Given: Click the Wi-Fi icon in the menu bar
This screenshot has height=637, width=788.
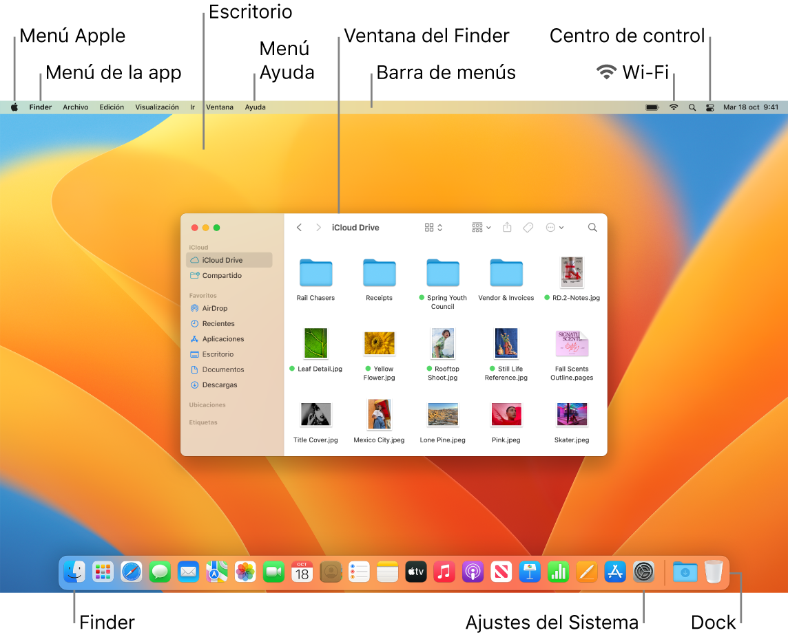Looking at the screenshot, I should pos(673,107).
